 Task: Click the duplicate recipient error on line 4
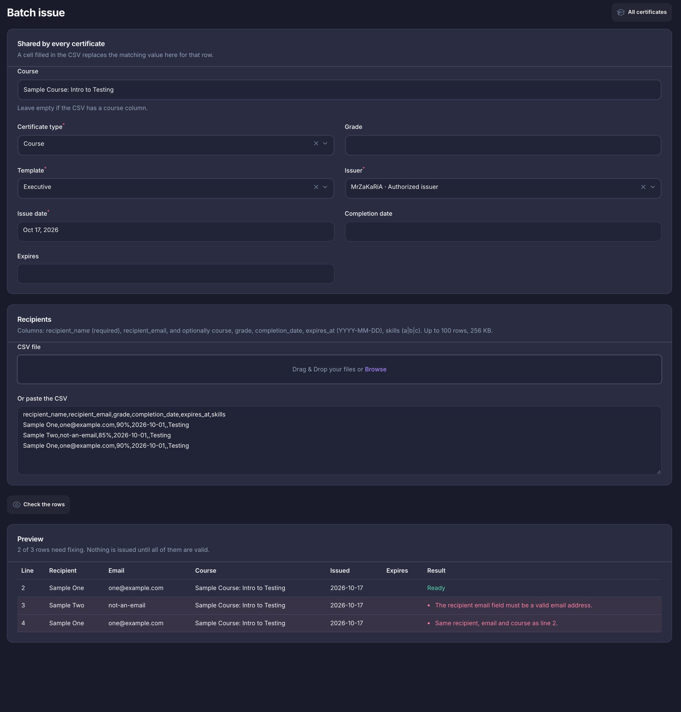[496, 623]
